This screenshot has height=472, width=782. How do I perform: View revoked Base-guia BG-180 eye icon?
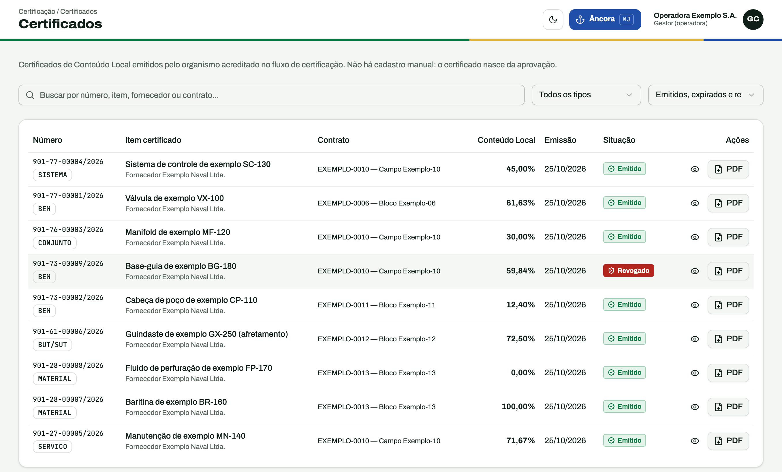(x=695, y=271)
